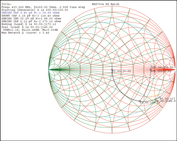Click the Starting [Generator] Z line
Image resolution: width=177 pixels, height=141 pixels.
coord(35,10)
